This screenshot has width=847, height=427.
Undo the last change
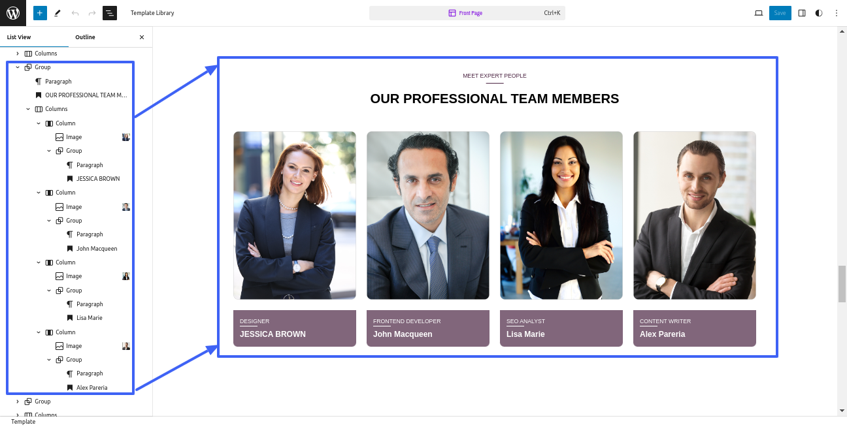coord(75,13)
